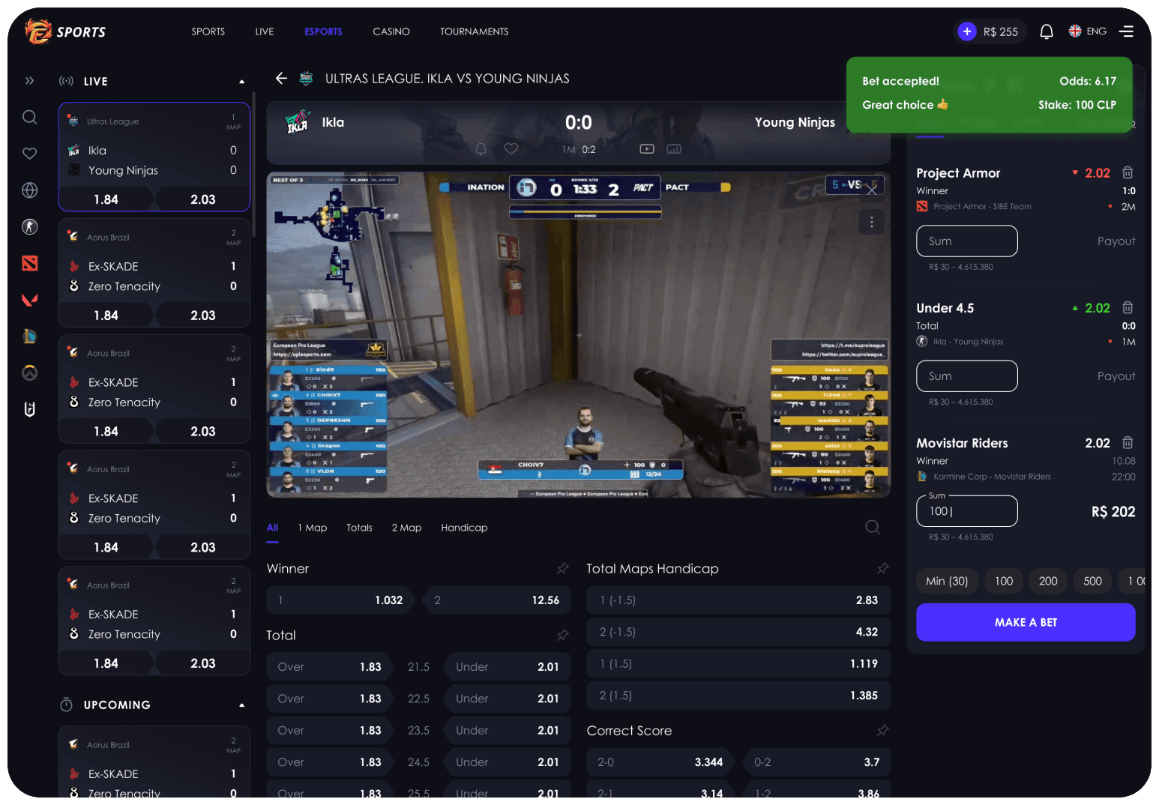
Task: Bet on Winner 2 at 12.56
Action: (496, 600)
